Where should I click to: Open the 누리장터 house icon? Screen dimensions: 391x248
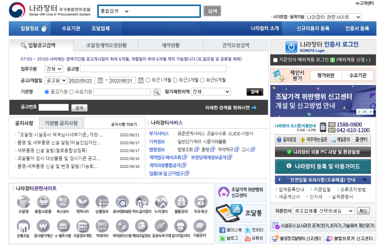pos(161,202)
